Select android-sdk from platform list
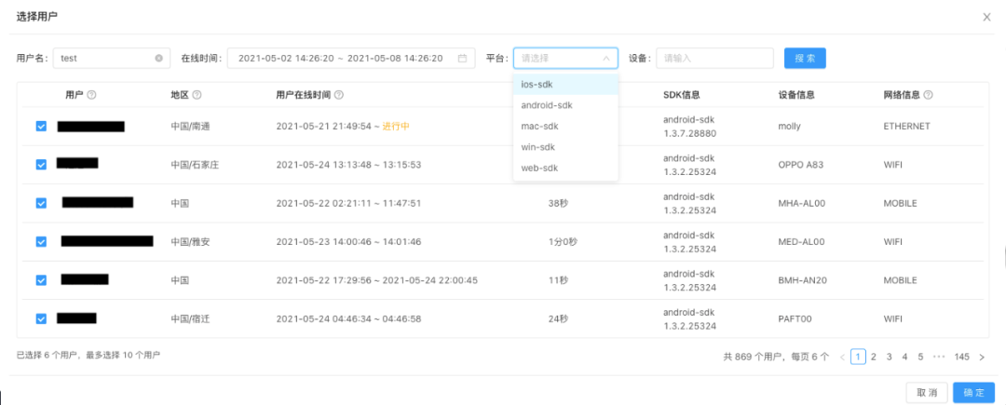 point(566,105)
